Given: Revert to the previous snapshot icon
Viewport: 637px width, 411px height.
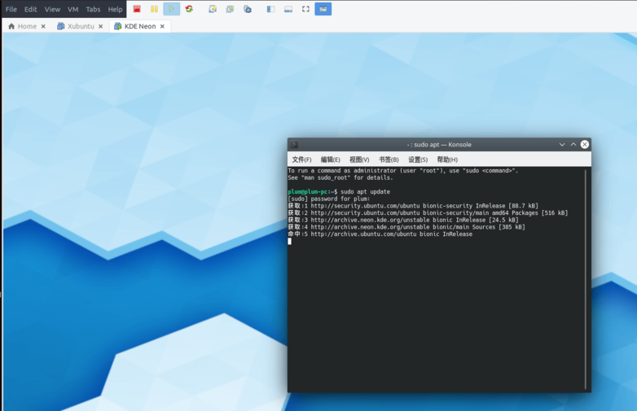Looking at the screenshot, I should tap(230, 9).
